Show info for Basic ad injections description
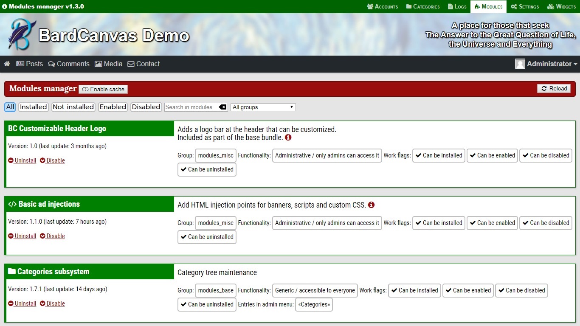This screenshot has height=326, width=580. [x=372, y=205]
